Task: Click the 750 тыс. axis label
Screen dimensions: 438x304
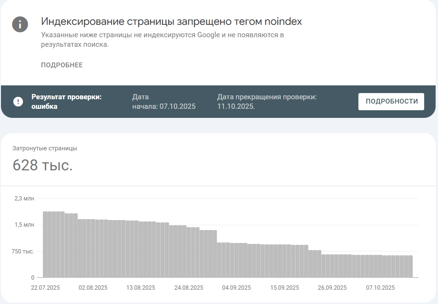Action: 23,252
